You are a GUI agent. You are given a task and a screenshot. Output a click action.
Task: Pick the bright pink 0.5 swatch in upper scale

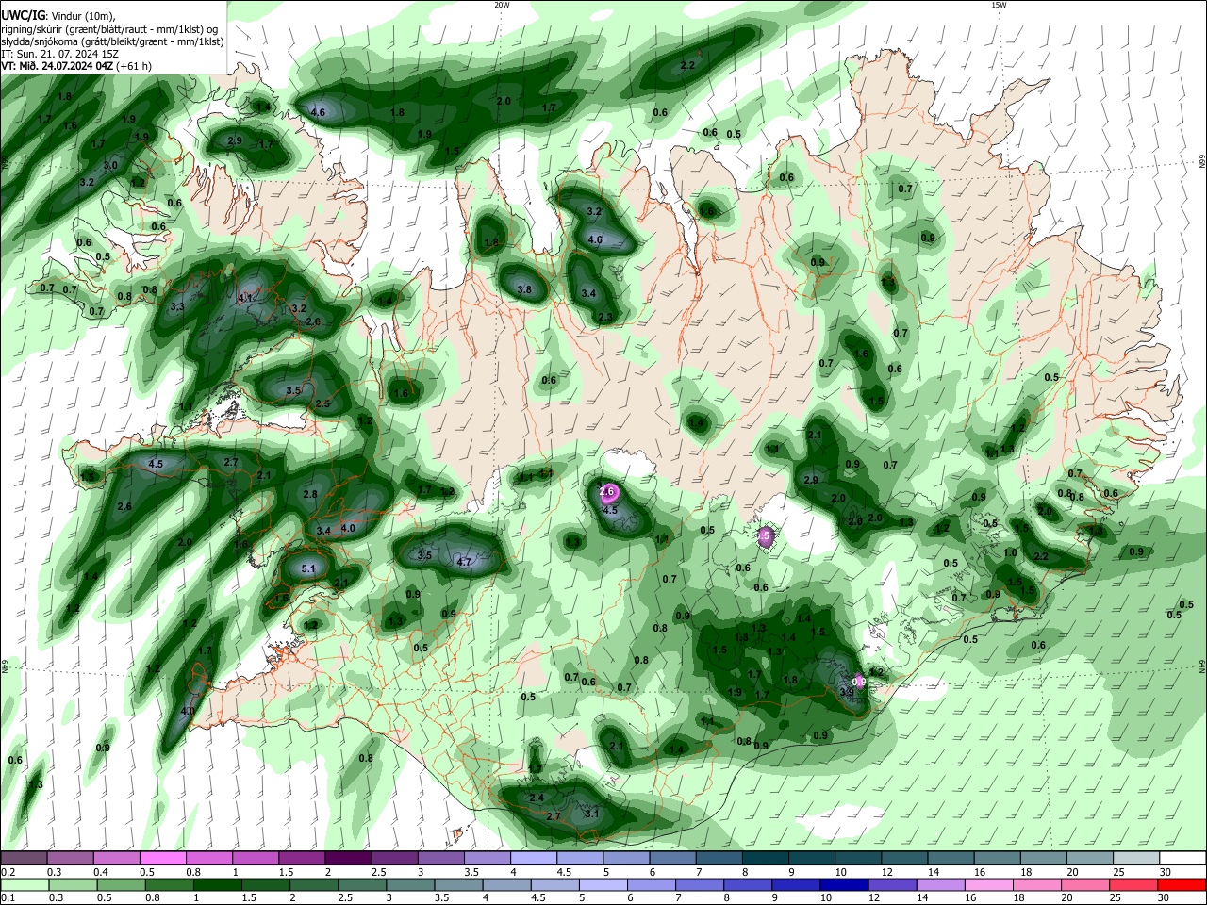click(x=162, y=858)
